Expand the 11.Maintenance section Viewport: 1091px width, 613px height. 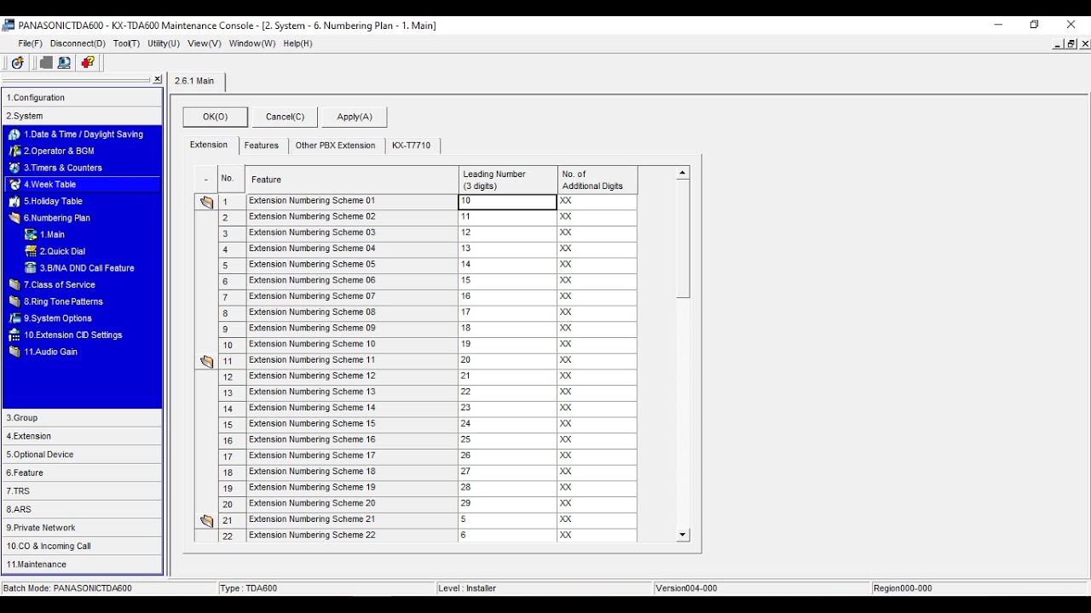click(x=83, y=564)
